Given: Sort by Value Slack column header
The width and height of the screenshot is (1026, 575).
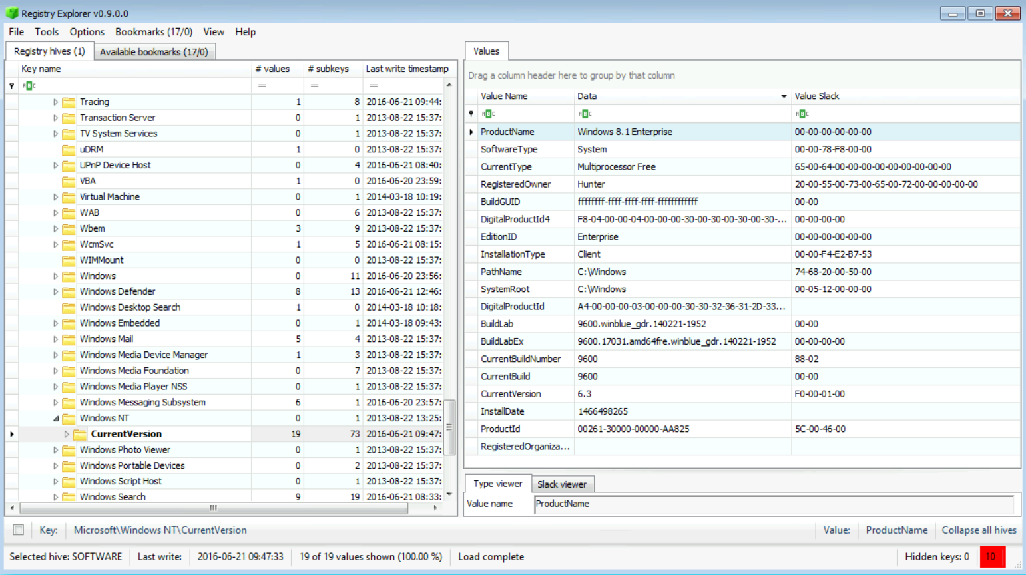Looking at the screenshot, I should pyautogui.click(x=905, y=96).
